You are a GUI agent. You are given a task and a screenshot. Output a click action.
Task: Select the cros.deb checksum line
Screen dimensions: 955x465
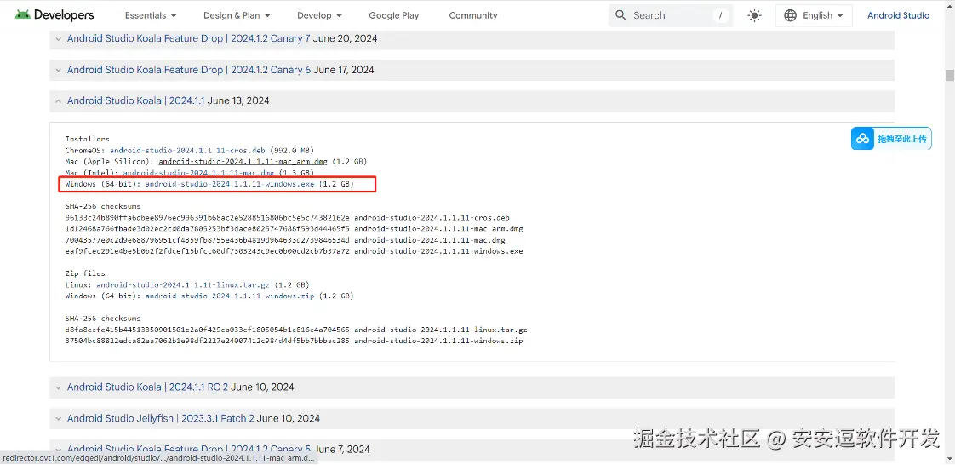288,217
